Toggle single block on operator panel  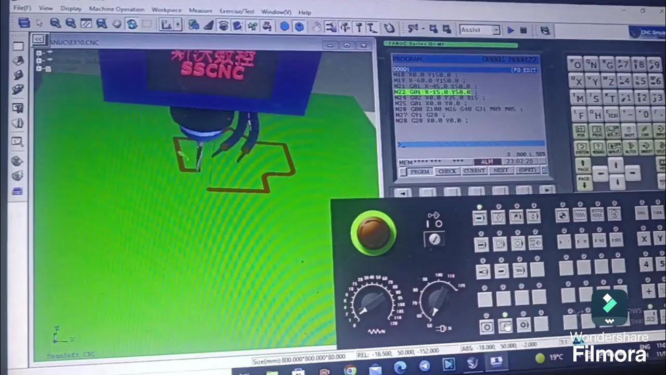(x=481, y=244)
